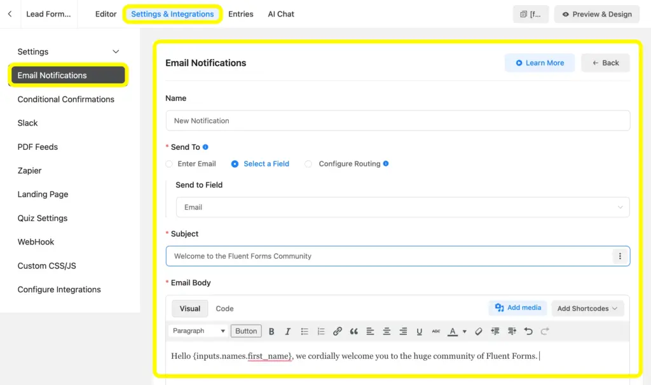651x385 pixels.
Task: Align text right
Action: click(x=403, y=331)
